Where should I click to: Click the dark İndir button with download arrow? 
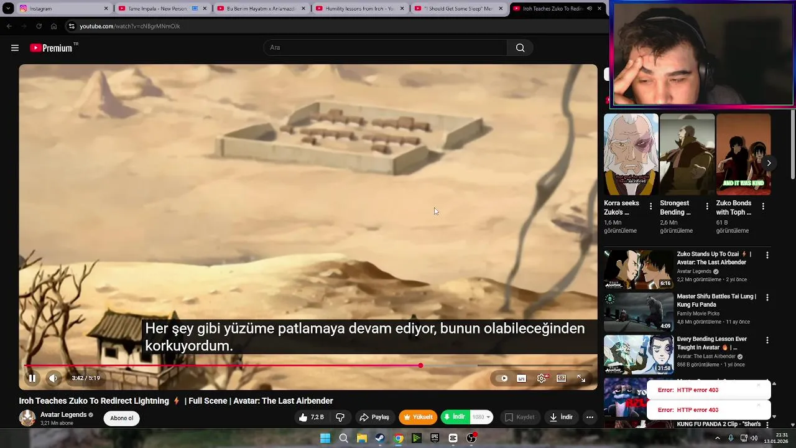[561, 418]
